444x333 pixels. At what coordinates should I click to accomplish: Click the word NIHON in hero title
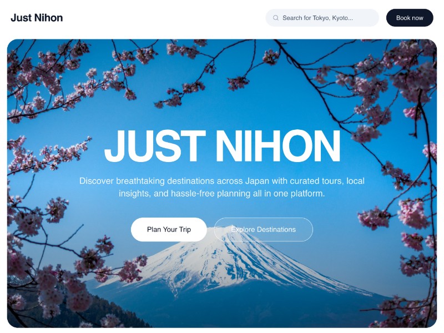[279, 146]
